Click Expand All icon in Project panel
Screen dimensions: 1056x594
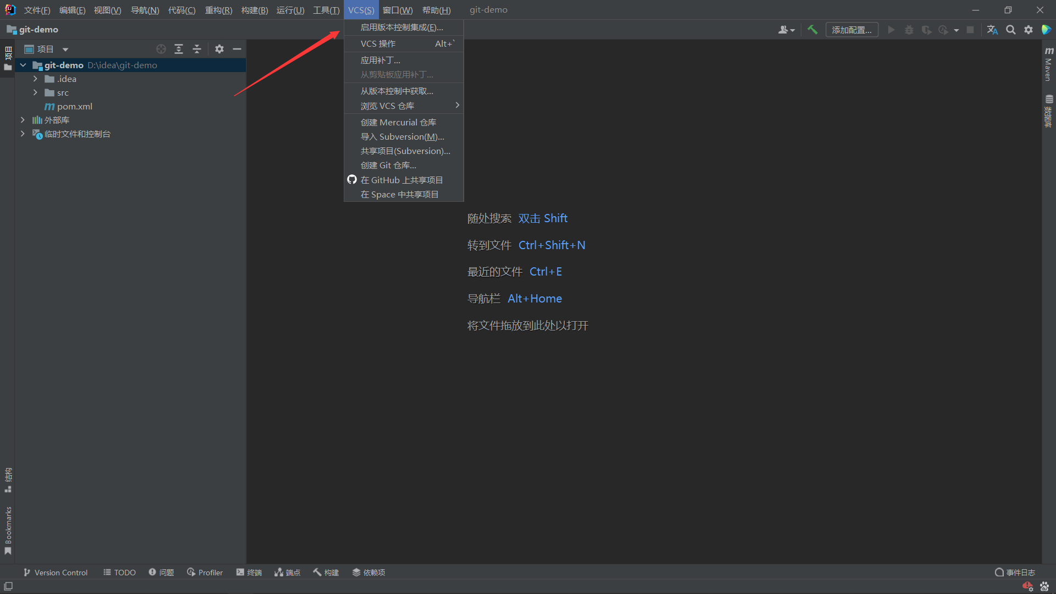click(x=179, y=49)
